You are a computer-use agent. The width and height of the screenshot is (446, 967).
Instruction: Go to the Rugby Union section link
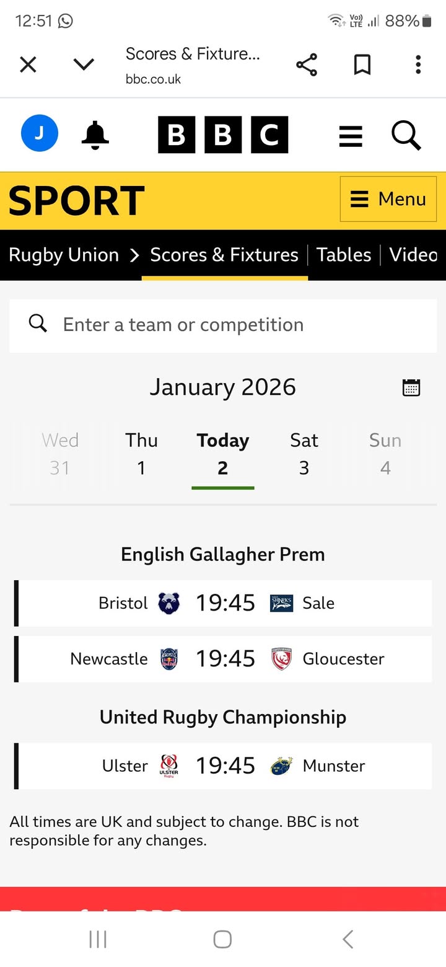coord(64,255)
